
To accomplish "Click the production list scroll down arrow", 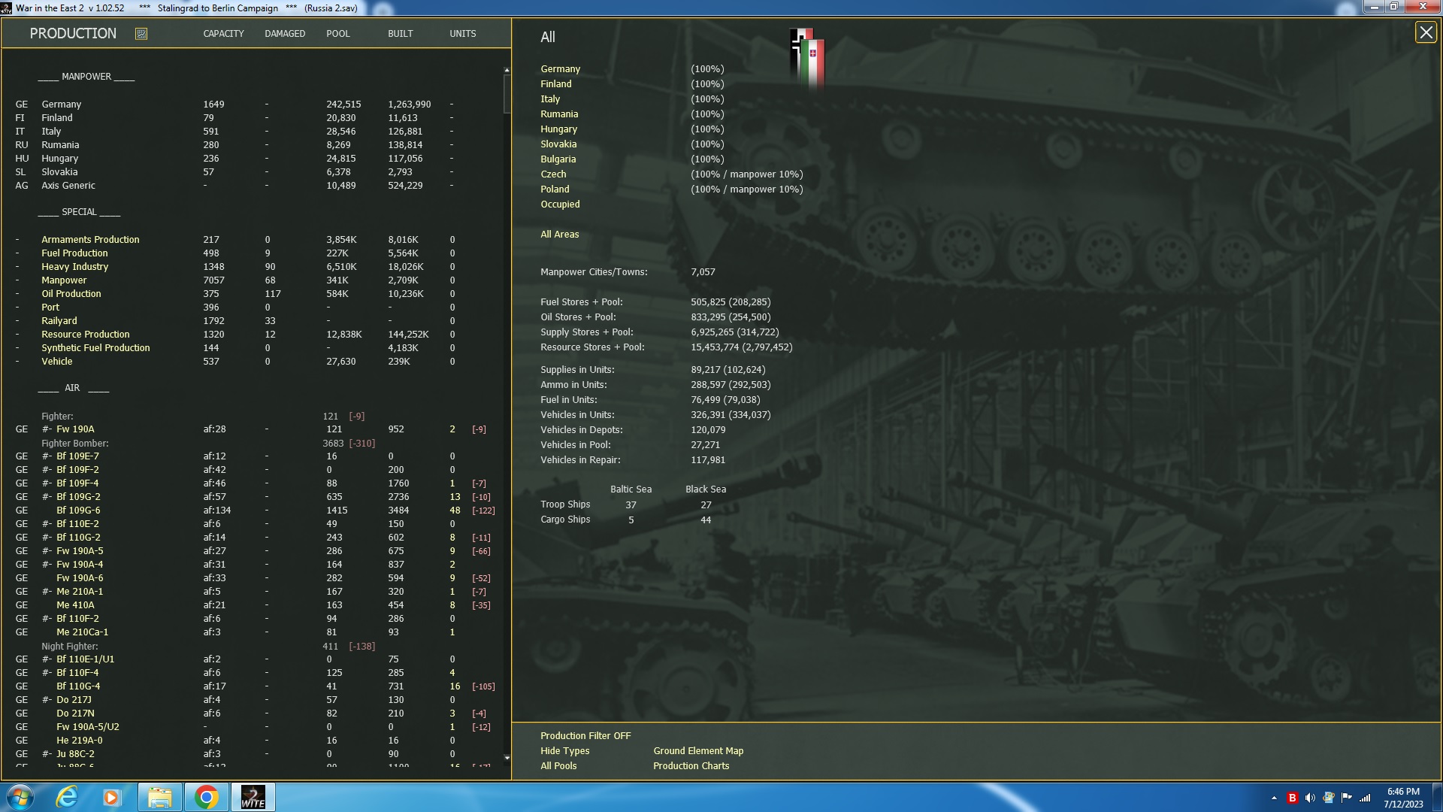I will [507, 758].
